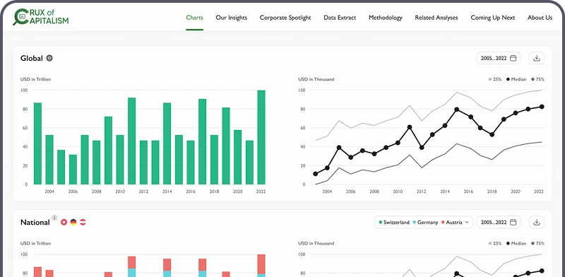Click the tallest stacked bar in National chart
Screen dimensions: 565x277
tap(261, 266)
